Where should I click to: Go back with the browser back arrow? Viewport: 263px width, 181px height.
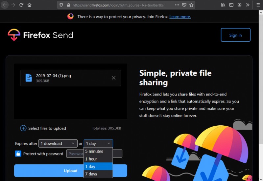coord(5,5)
